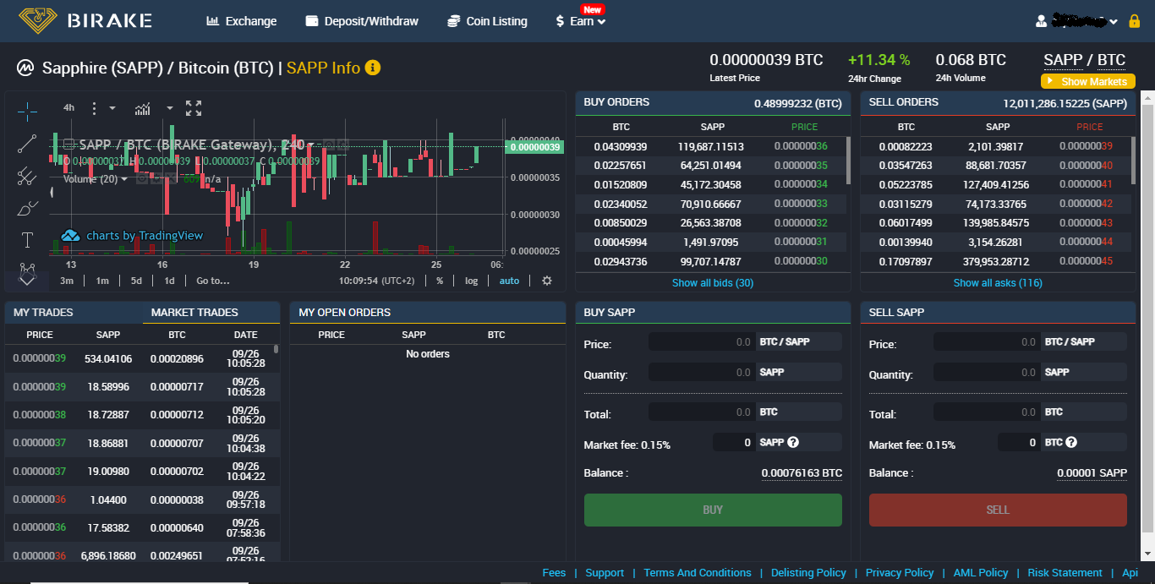Pick the pitchfork drawing tool
This screenshot has height=584, width=1155.
click(x=27, y=176)
